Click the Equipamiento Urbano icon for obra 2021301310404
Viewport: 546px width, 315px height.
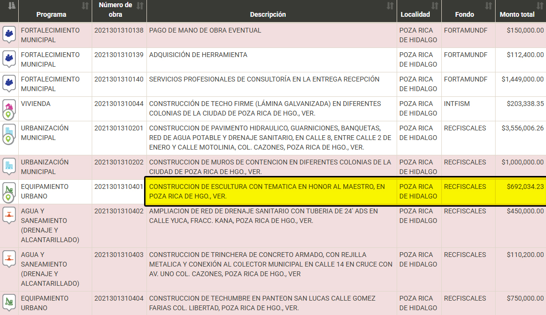[9, 301]
